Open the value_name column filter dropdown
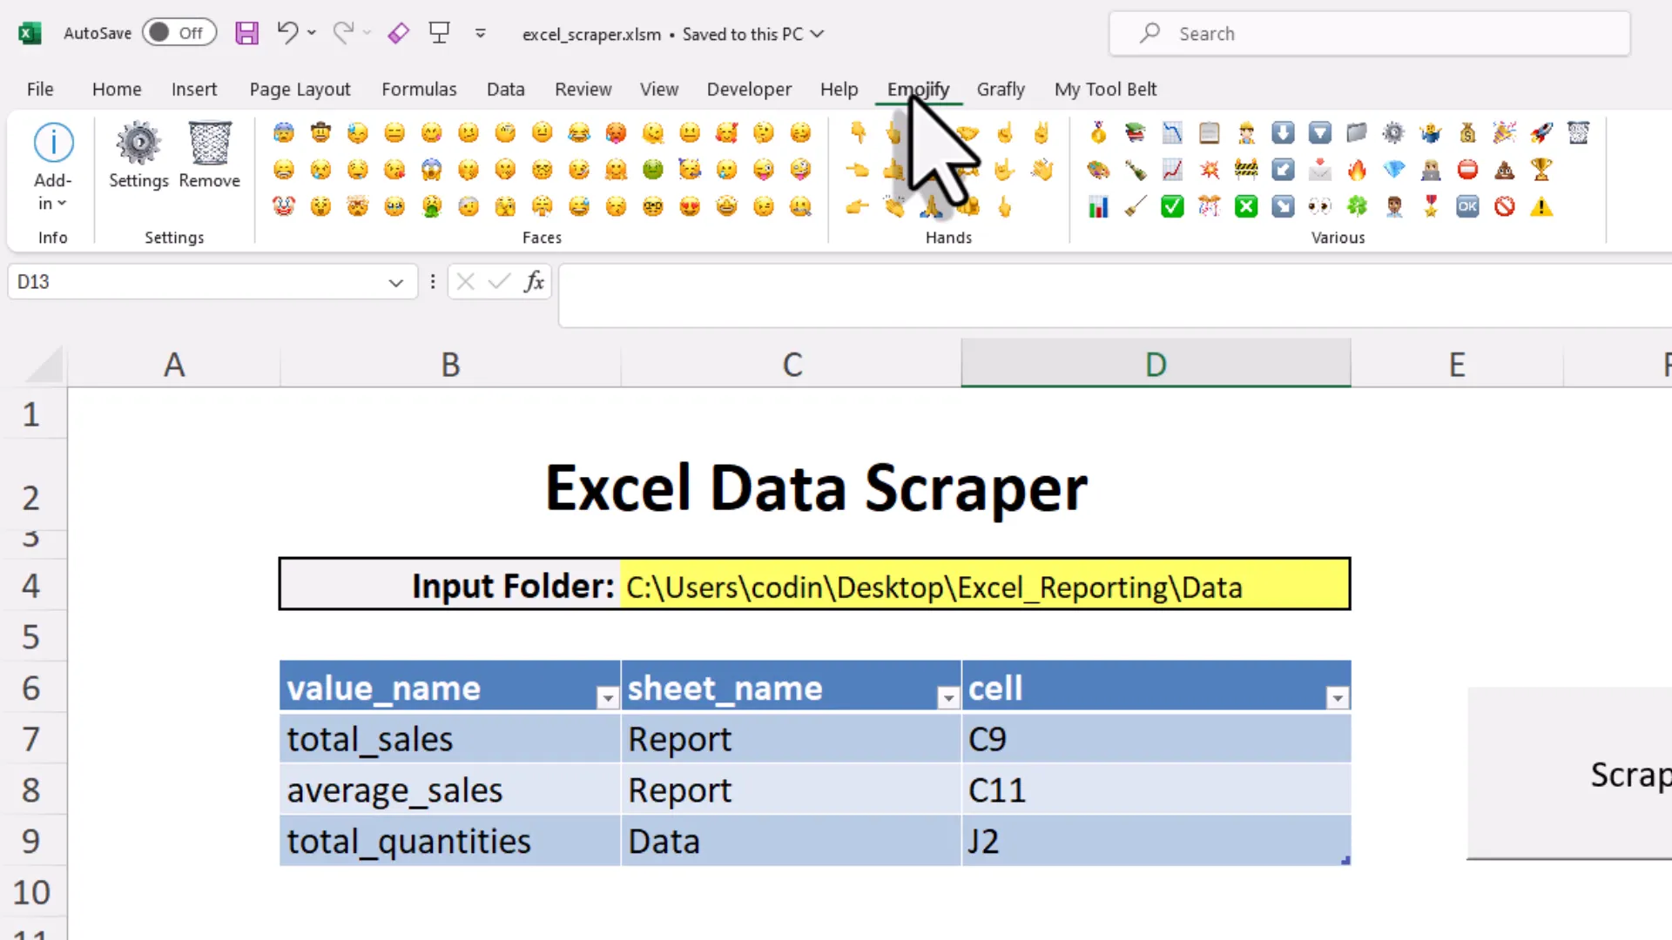Image resolution: width=1672 pixels, height=940 pixels. [606, 696]
